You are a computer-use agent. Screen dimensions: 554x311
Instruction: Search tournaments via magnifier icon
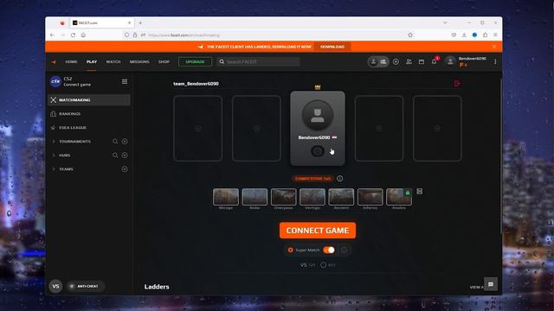point(115,142)
